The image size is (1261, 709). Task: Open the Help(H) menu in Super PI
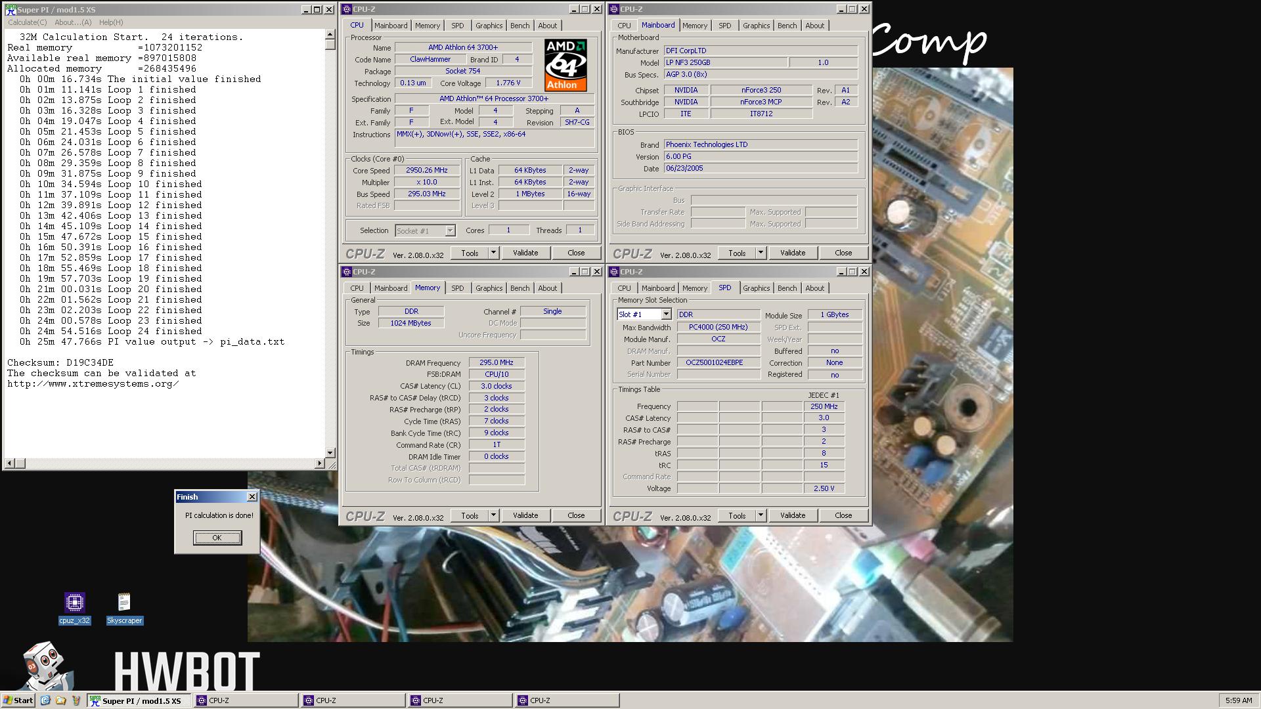pyautogui.click(x=111, y=22)
